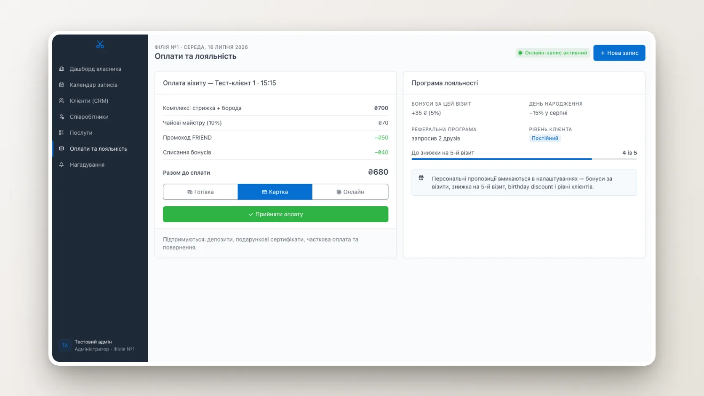Click the Списання бонусів line
Image resolution: width=704 pixels, height=396 pixels.
click(275, 152)
